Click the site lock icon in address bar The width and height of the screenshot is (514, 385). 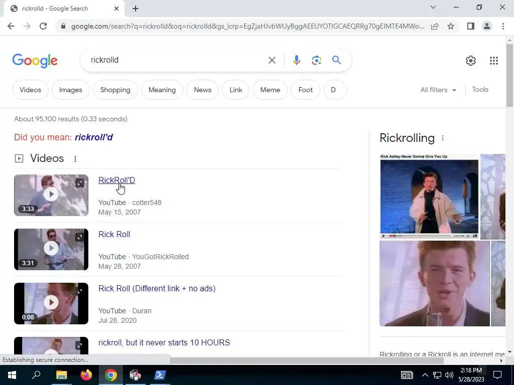(63, 26)
